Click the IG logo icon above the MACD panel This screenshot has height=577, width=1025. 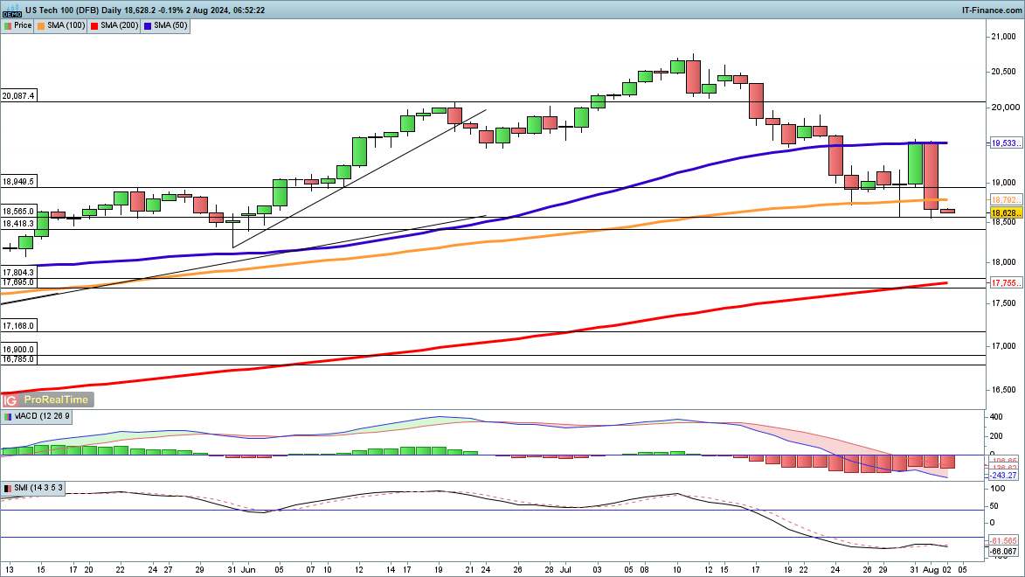coord(10,400)
